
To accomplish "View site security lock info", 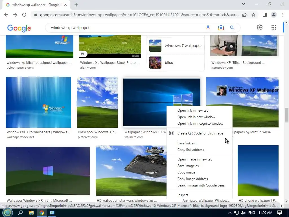I will [x=36, y=15].
